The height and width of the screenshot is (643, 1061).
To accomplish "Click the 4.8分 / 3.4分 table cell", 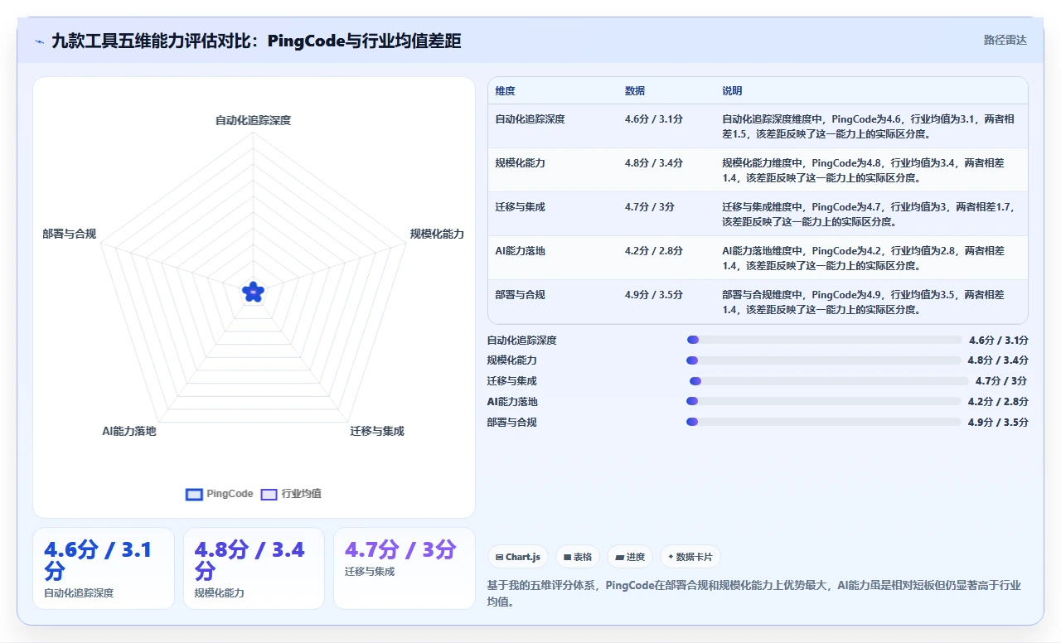I will [654, 163].
